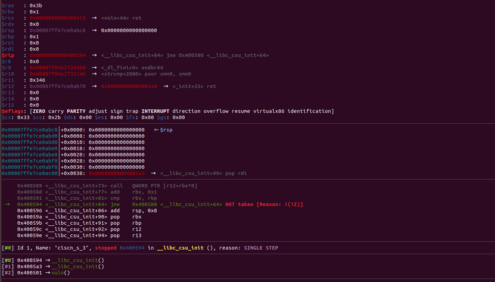This screenshot has width=495, height=282.
Task: Click disassembly line 0x40059a pop rbx
Action: click(x=79, y=217)
